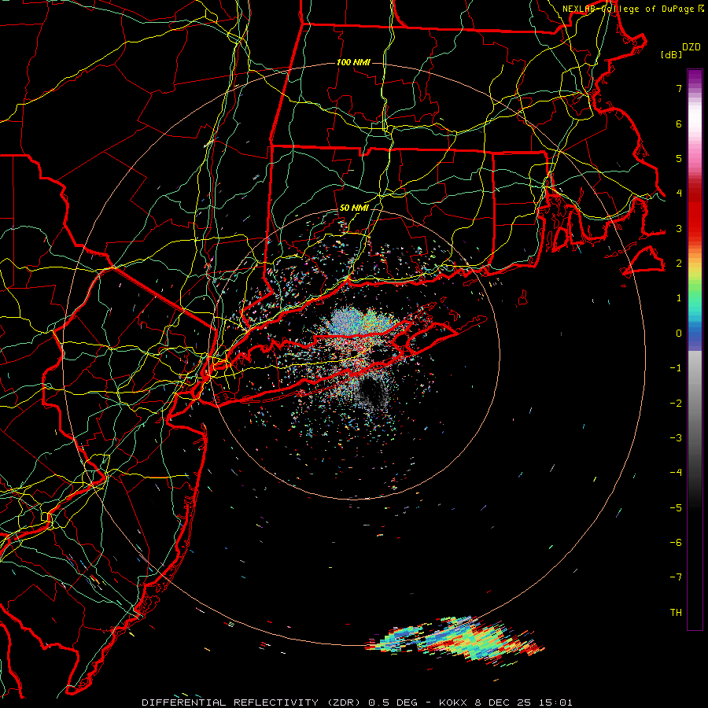Pick the purple top of the color bar
The height and width of the screenshot is (708, 708).
695,77
